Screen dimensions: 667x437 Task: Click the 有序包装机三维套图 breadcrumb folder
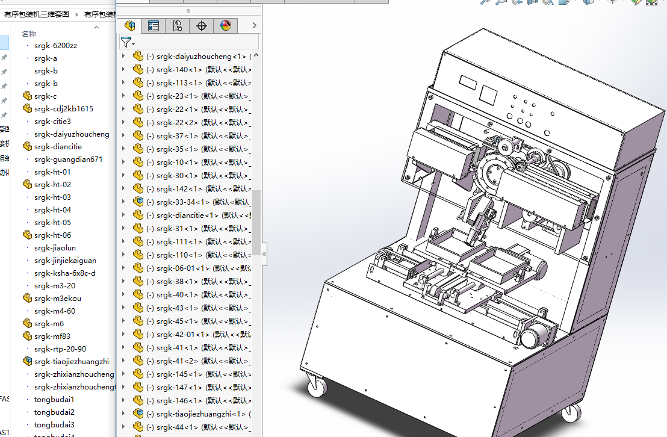pos(37,14)
